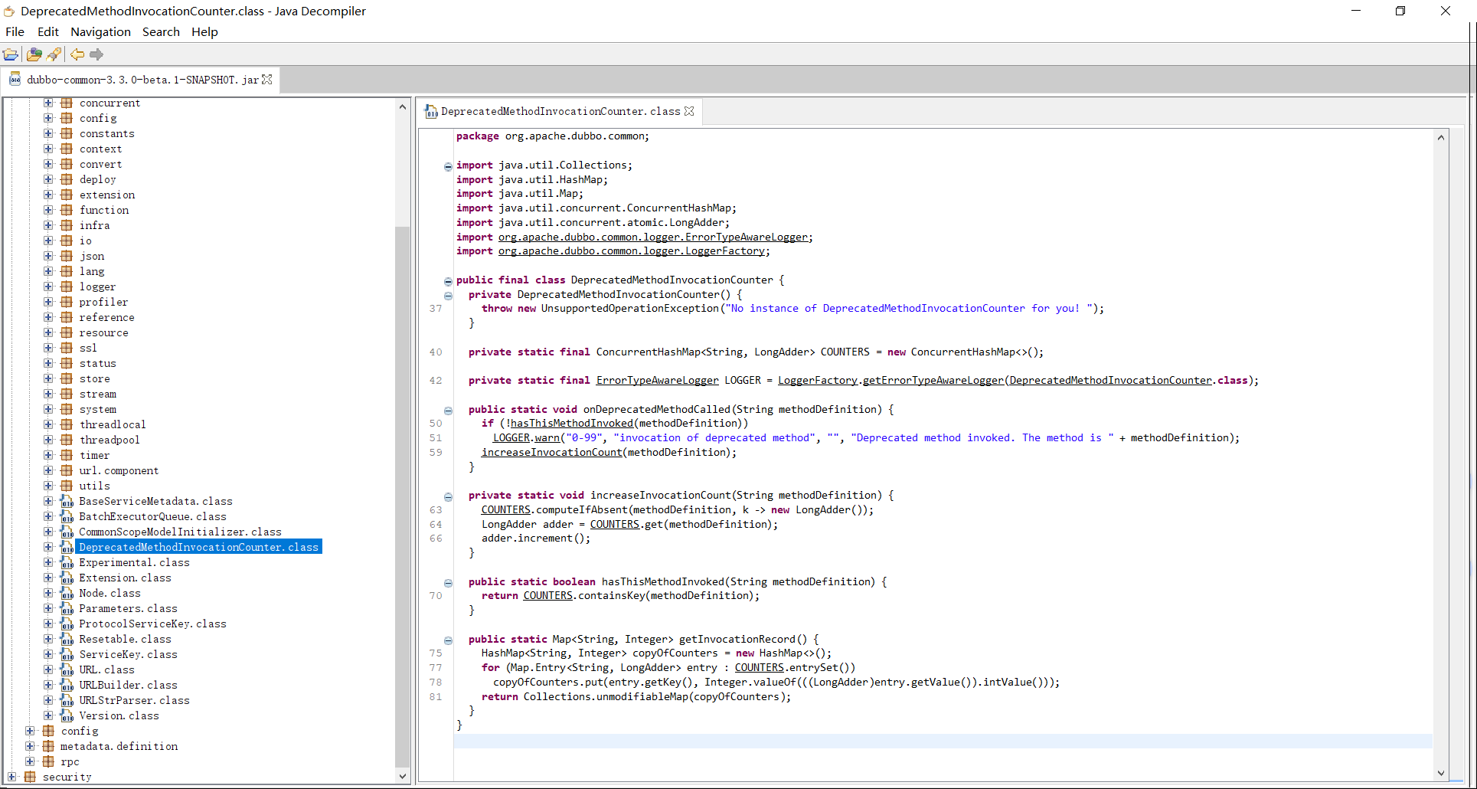Open the Edit menu
1477x789 pixels.
pyautogui.click(x=47, y=31)
